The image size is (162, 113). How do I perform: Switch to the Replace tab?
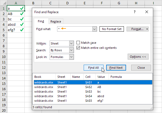pos(56,21)
